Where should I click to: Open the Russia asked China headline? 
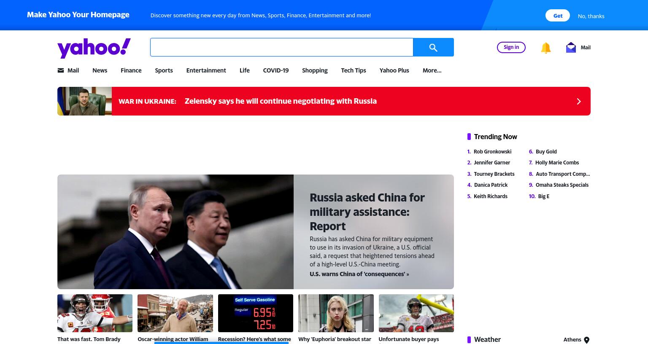coord(367,212)
